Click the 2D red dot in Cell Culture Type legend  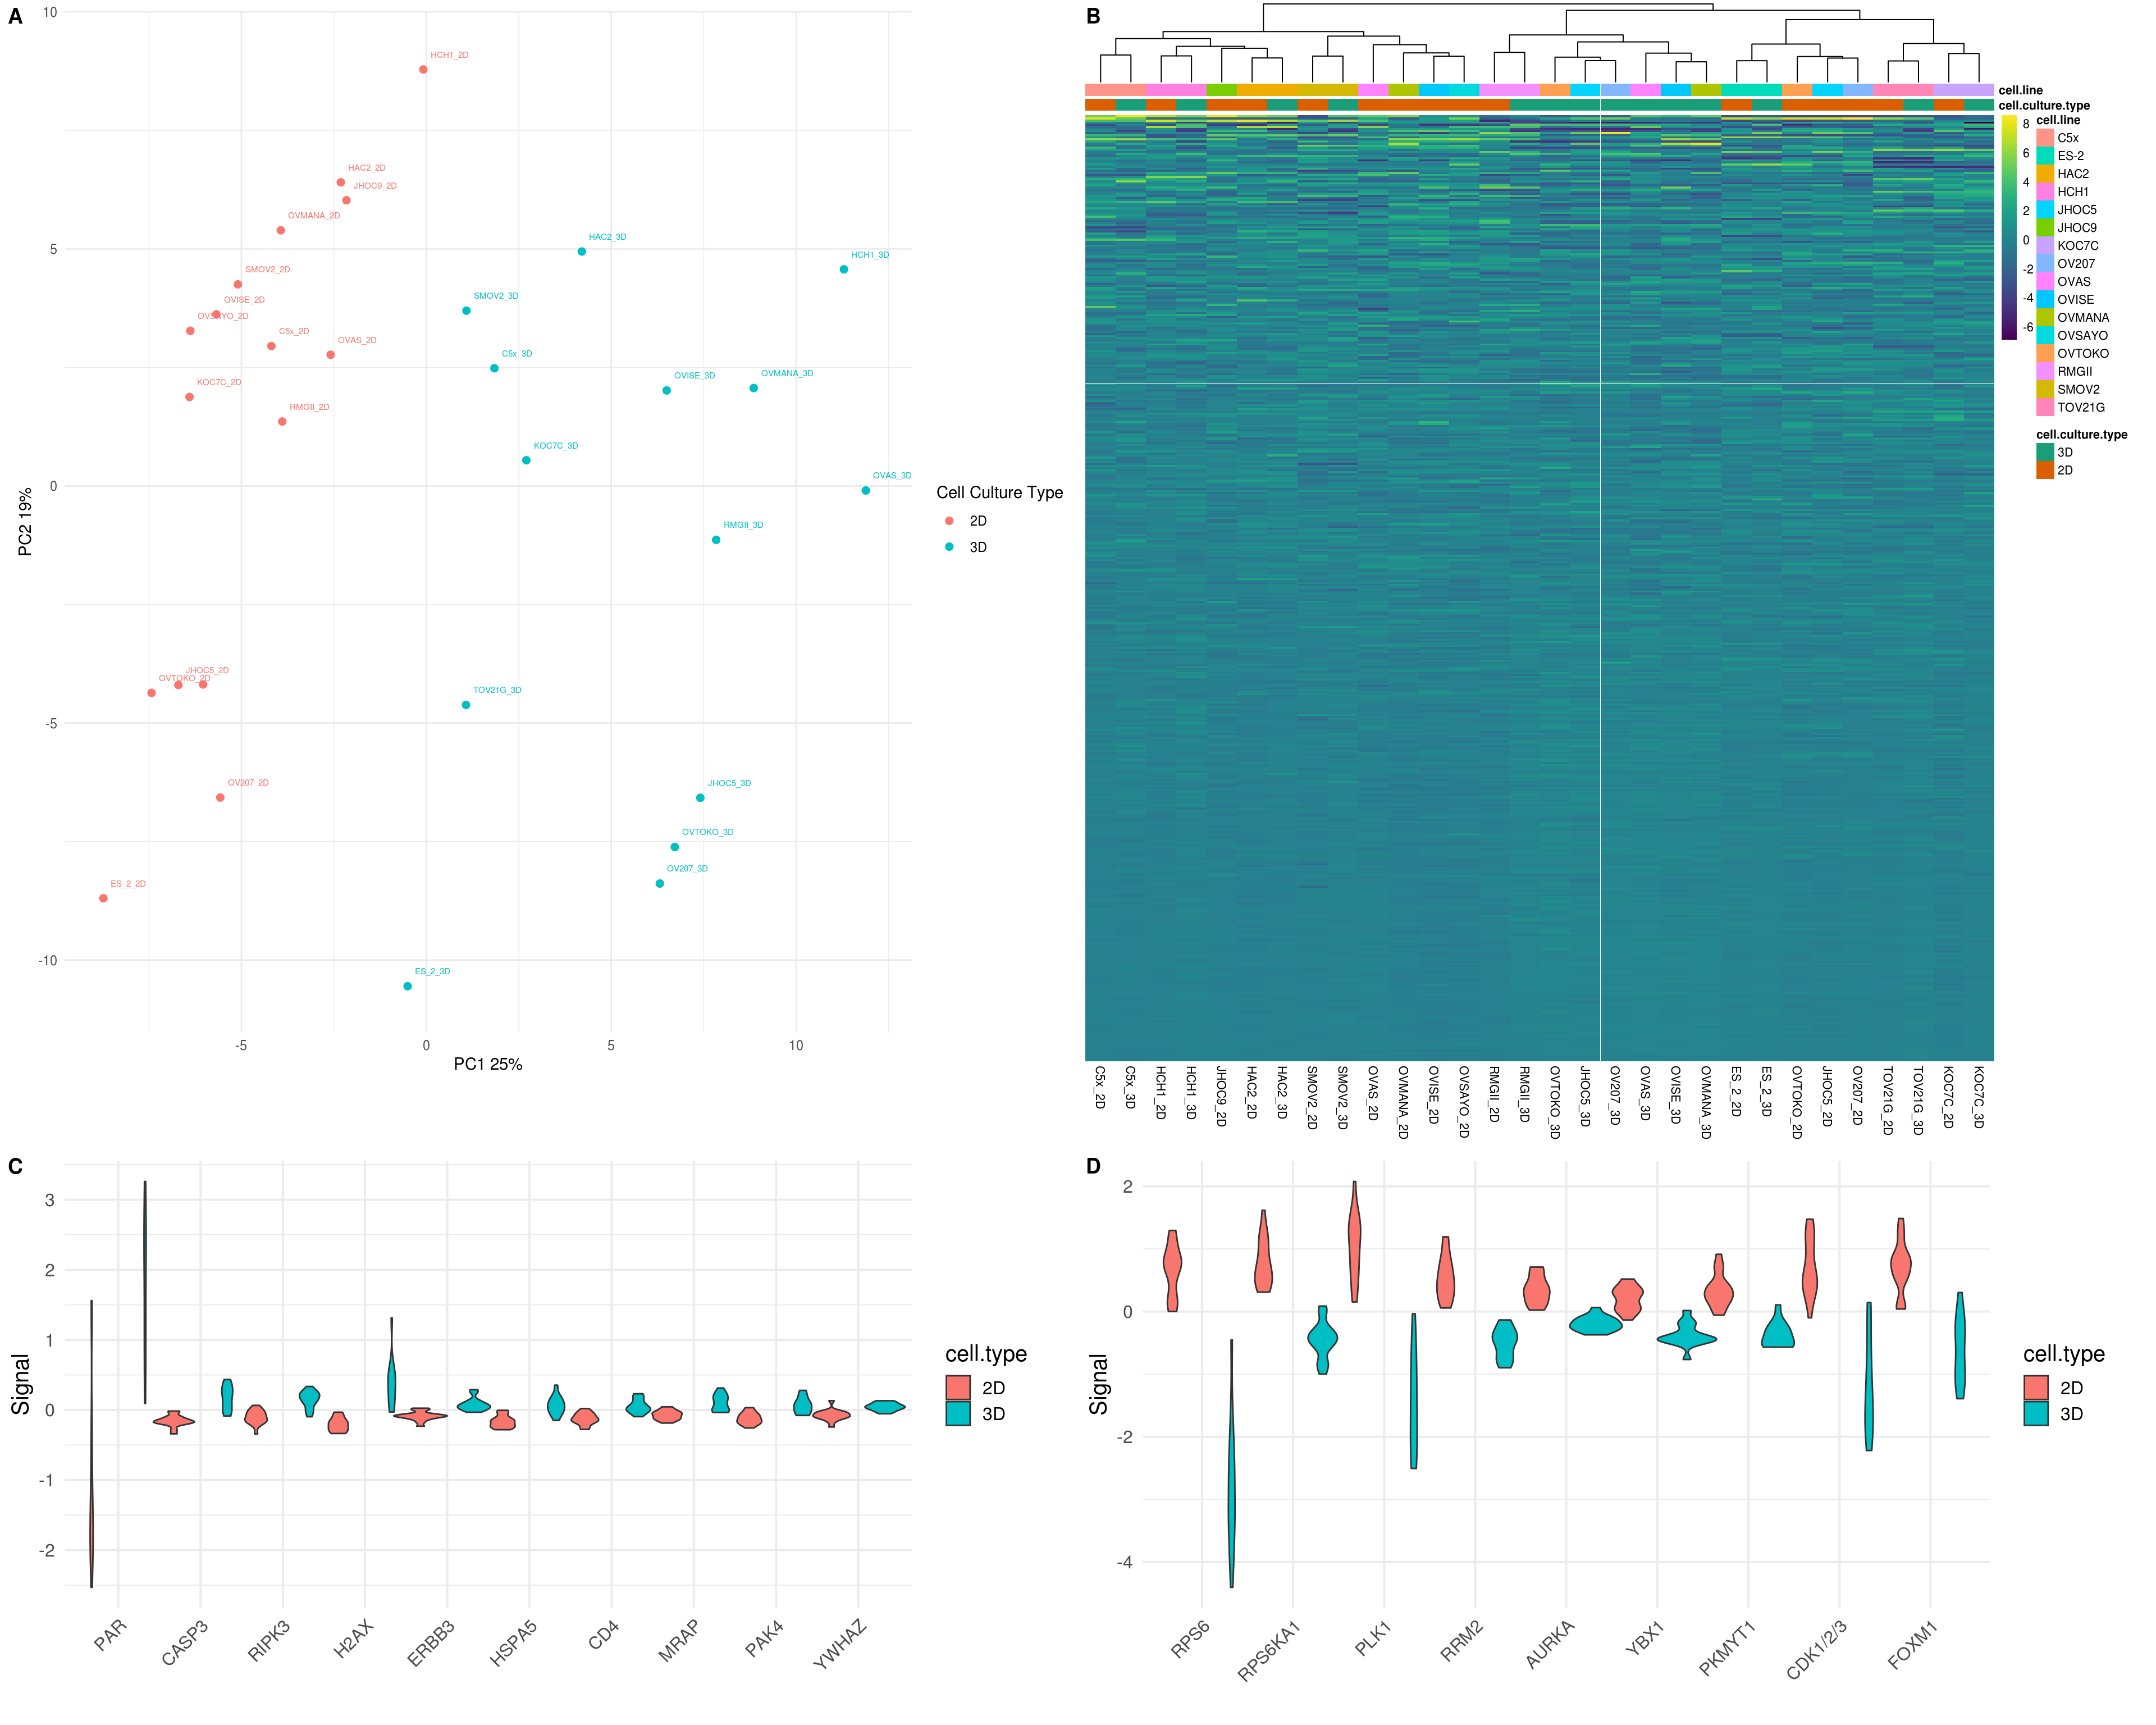(x=949, y=521)
